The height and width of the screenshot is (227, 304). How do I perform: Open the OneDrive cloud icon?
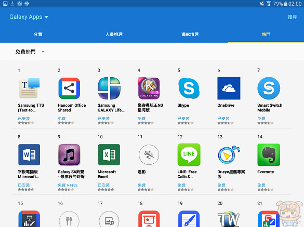pos(229,88)
